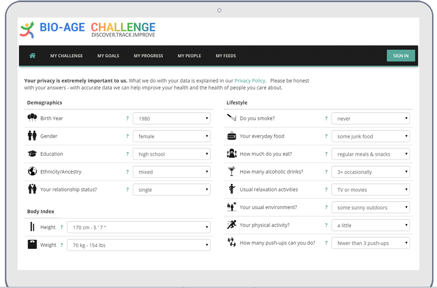Click the graduation cap Education icon
The width and height of the screenshot is (437, 288).
(x=32, y=153)
